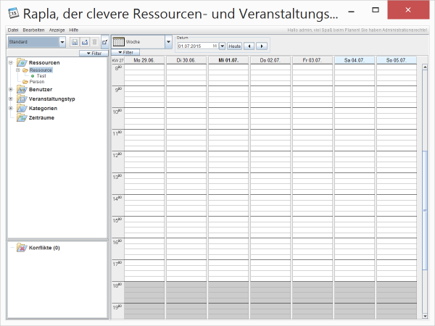Select the Zeiträume tree item label
The height and width of the screenshot is (326, 435).
point(41,118)
